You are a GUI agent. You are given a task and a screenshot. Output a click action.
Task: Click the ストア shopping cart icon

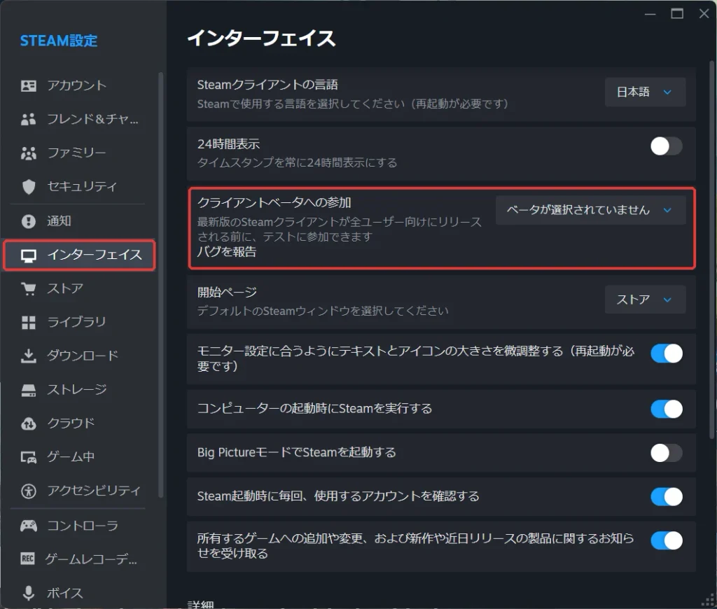pyautogui.click(x=28, y=289)
